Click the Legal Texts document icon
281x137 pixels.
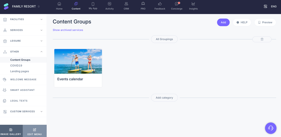point(5,101)
